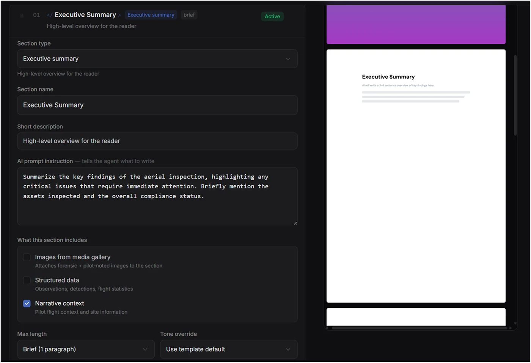Click the code brackets icon before Executive Summary
The image size is (531, 363).
pyautogui.click(x=50, y=15)
